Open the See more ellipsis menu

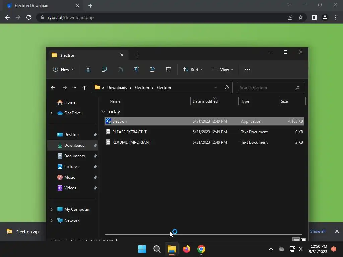(247, 70)
